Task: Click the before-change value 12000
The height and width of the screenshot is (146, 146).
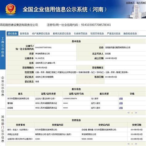Action: pos(38,139)
